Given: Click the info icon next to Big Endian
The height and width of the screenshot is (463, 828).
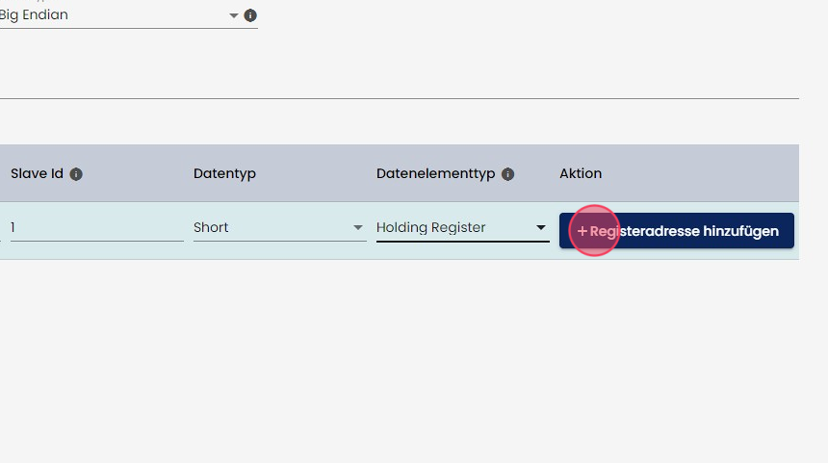Looking at the screenshot, I should 250,15.
